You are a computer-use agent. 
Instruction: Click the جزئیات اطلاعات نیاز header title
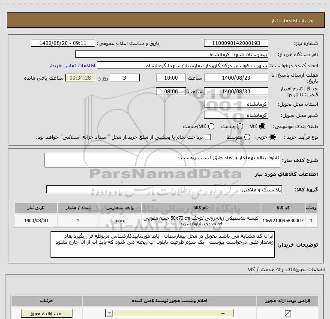292,21
